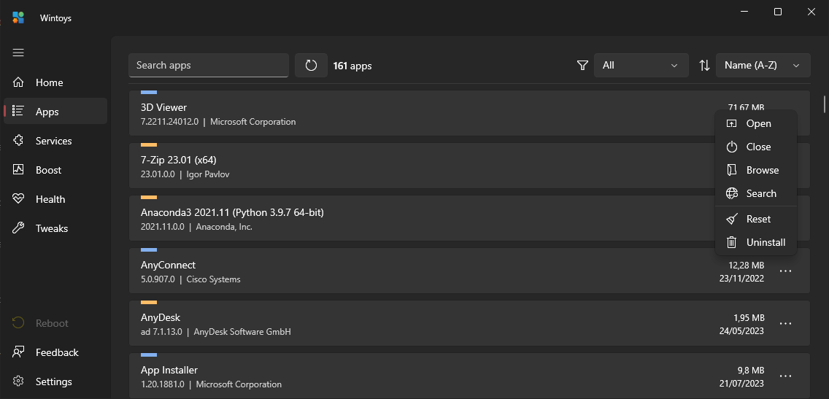Click the 12,28 MB size value
This screenshot has height=399, width=829.
tap(746, 265)
